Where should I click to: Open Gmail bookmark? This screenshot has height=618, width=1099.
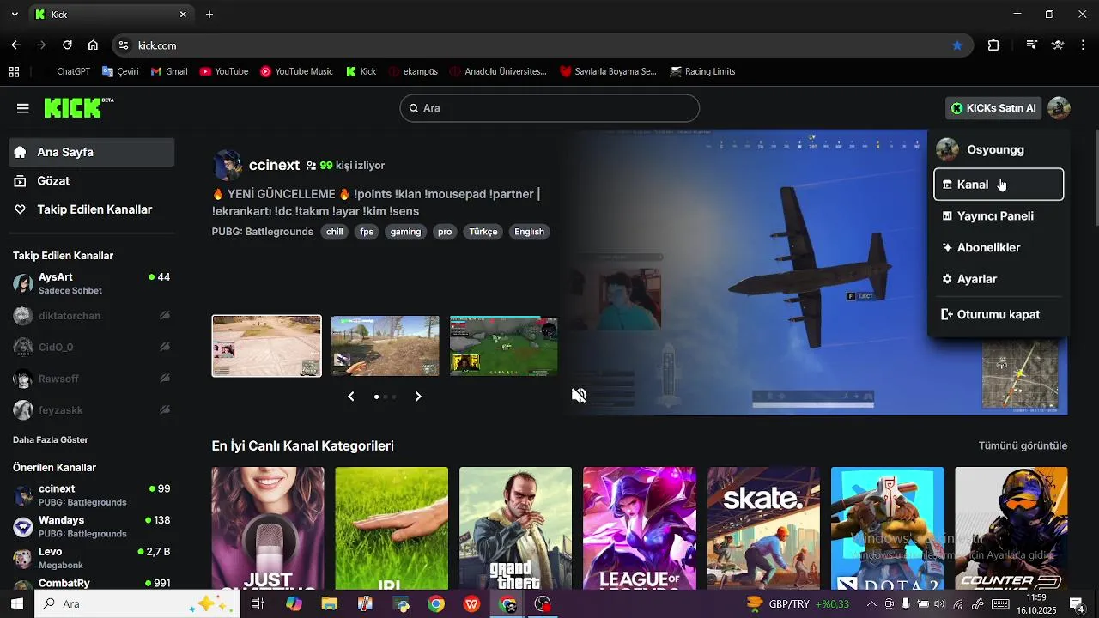(x=169, y=71)
